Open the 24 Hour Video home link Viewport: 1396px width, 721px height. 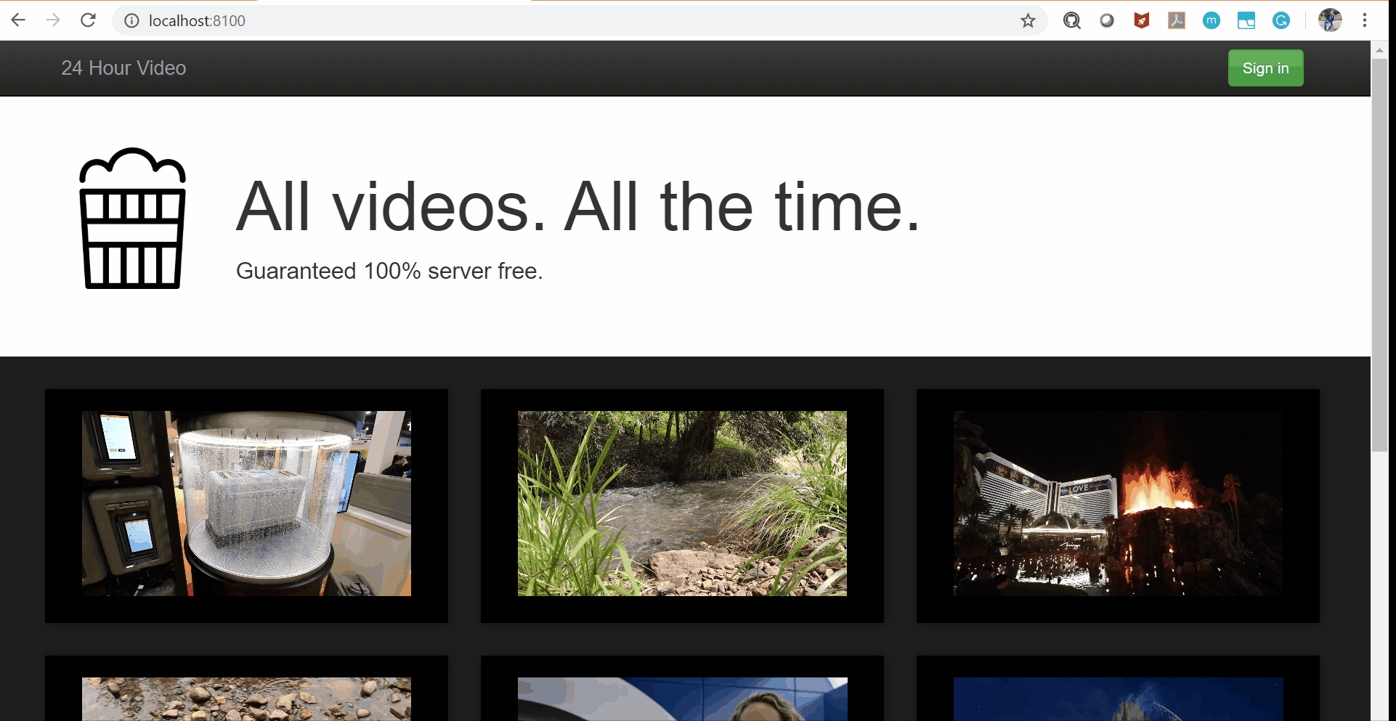coord(123,68)
